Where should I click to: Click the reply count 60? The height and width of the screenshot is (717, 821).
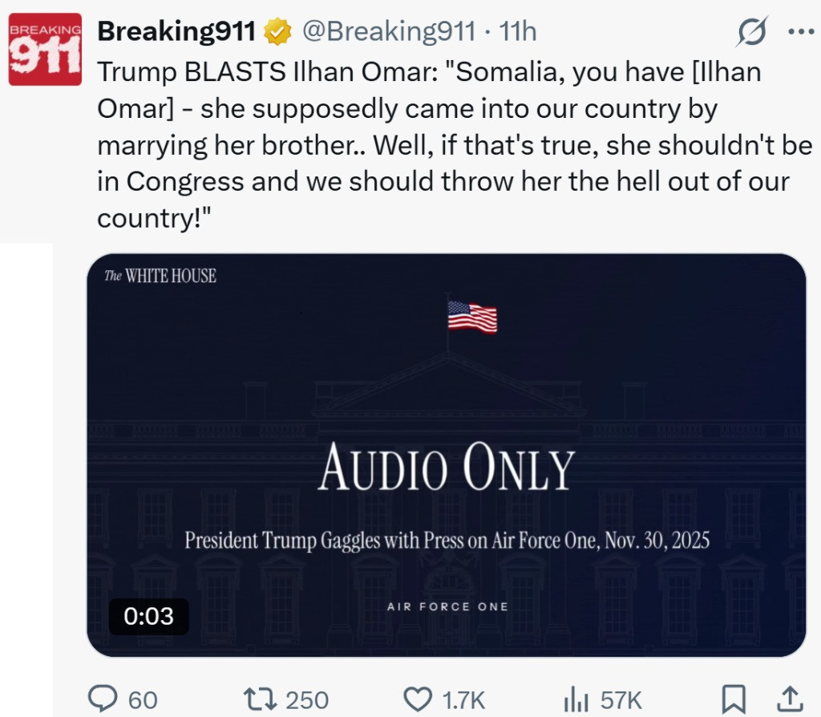point(143,699)
